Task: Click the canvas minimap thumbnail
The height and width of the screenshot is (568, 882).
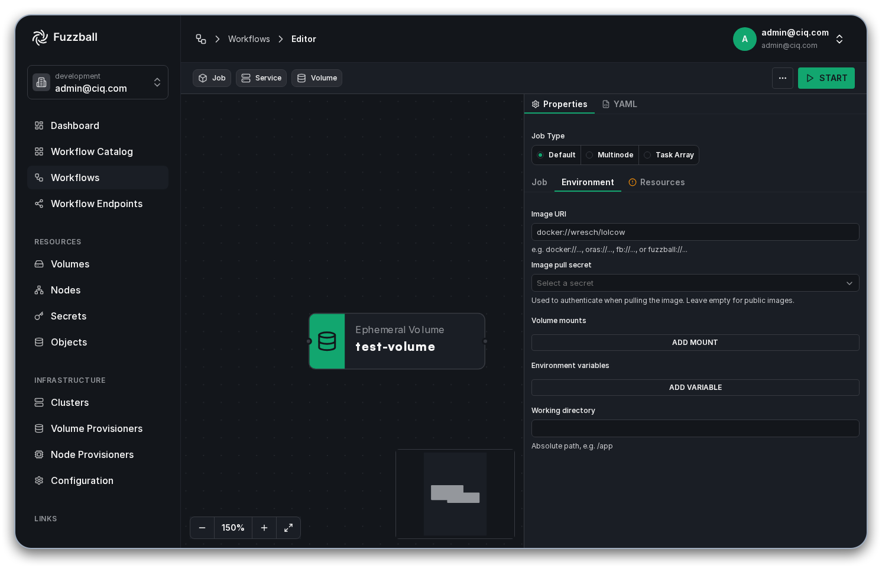Action: coord(455,494)
